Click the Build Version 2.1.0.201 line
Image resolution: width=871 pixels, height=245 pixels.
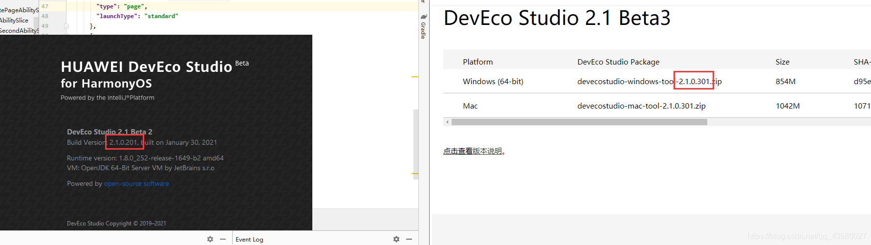pyautogui.click(x=142, y=143)
